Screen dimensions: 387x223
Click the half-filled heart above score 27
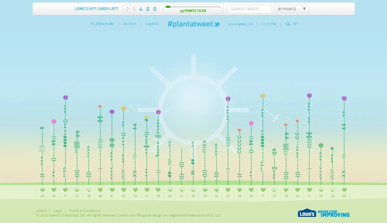(x=274, y=190)
